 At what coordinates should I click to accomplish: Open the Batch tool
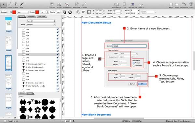tap(191, 5)
